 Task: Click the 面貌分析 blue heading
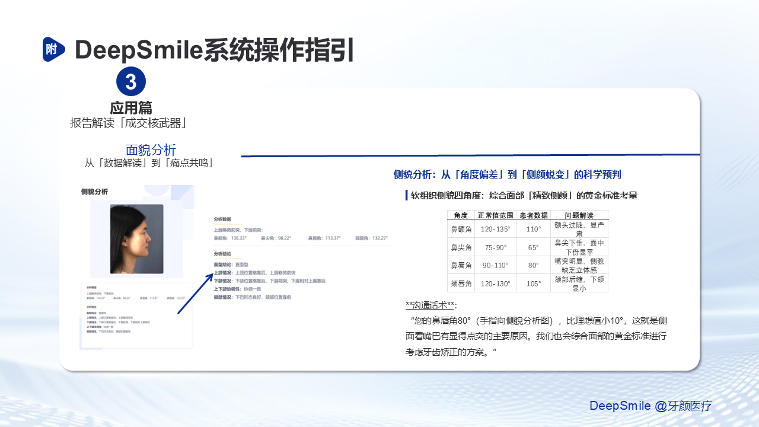pos(151,150)
